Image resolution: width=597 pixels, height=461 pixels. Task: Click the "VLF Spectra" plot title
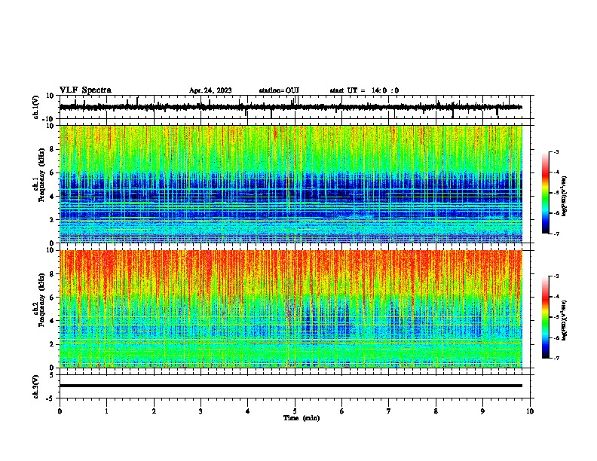(x=85, y=90)
